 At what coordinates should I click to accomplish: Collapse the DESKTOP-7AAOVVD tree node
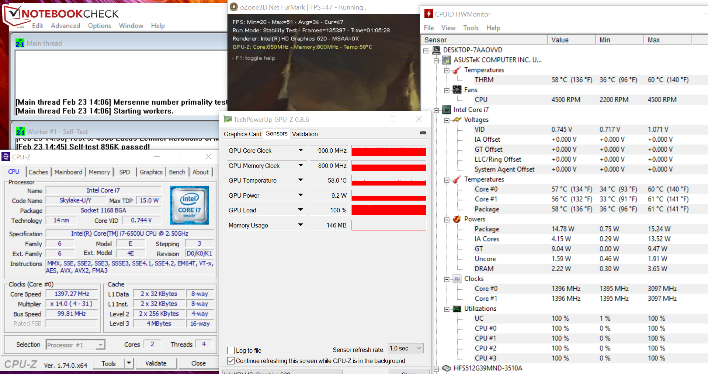coord(426,50)
